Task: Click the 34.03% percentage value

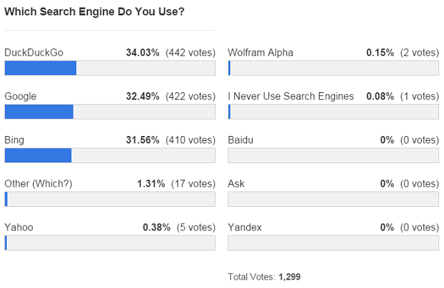Action: pos(143,53)
